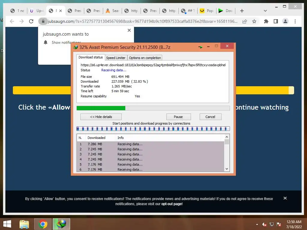The width and height of the screenshot is (307, 230).
Task: Click the address bar URL
Action: tap(143, 21)
